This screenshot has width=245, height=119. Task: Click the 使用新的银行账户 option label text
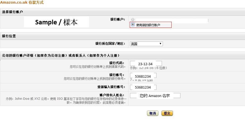pyautogui.click(x=148, y=25)
